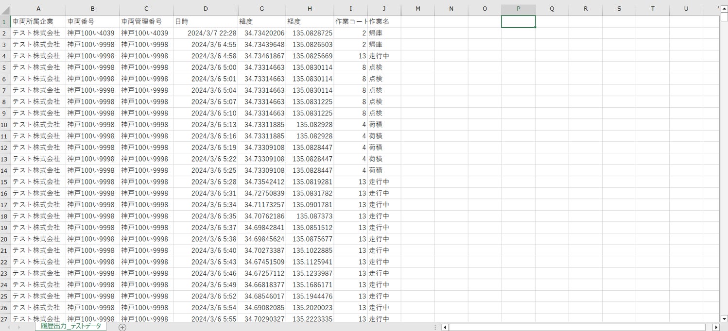Select the 点検 cell in row 7
Image resolution: width=728 pixels, height=331 pixels.
coord(384,90)
